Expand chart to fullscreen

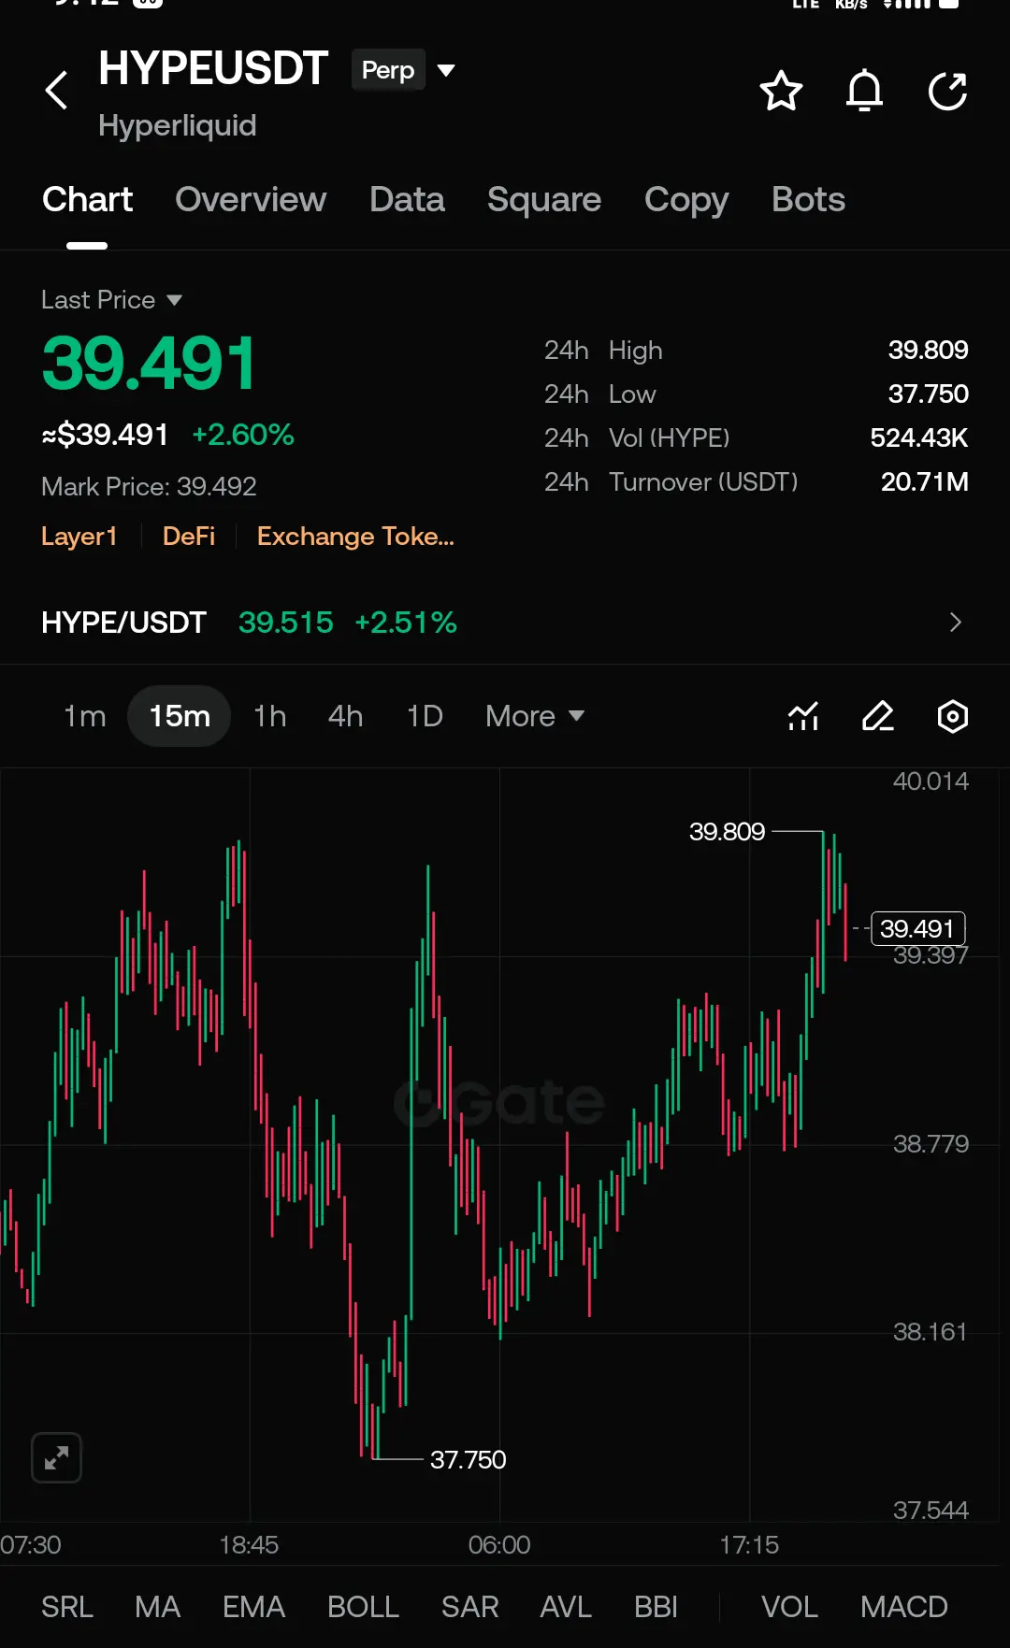point(56,1457)
